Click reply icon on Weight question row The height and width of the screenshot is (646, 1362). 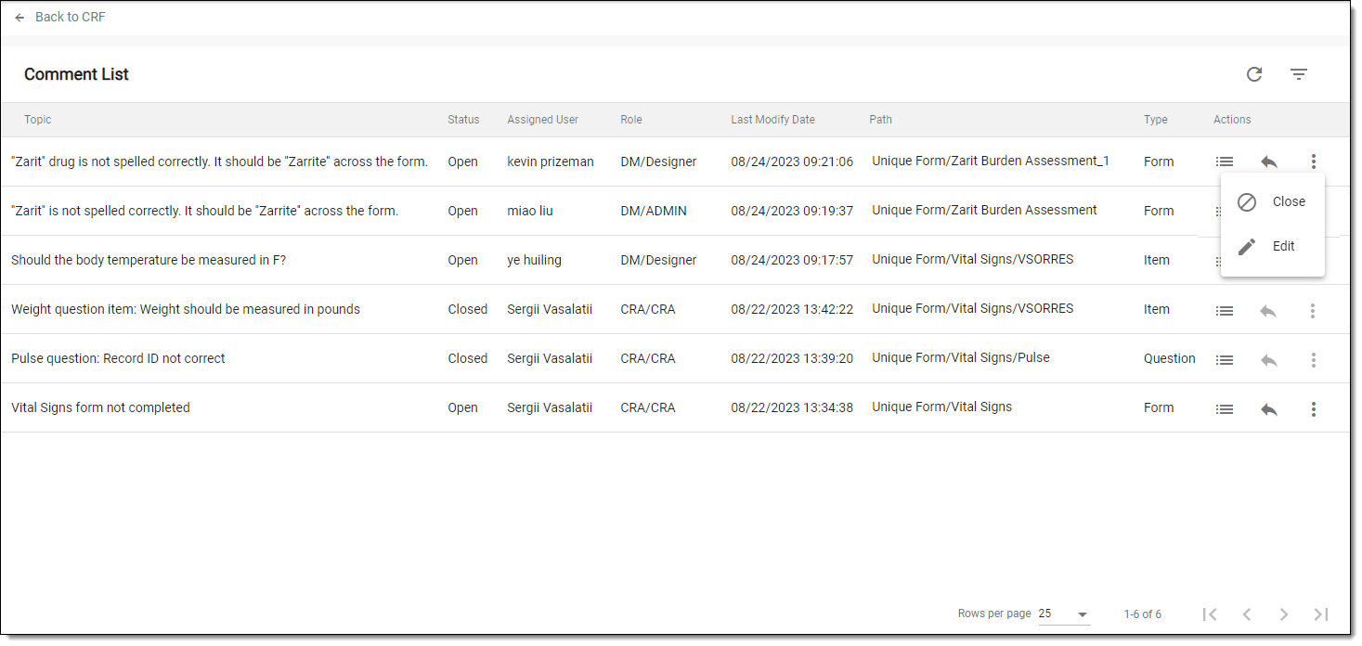[x=1269, y=311]
